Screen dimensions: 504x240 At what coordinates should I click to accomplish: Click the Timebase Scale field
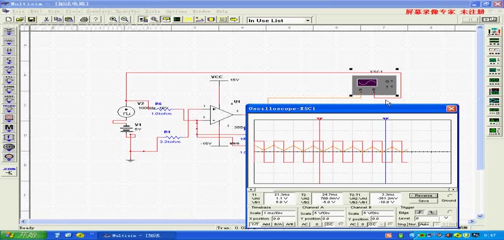(x=278, y=212)
